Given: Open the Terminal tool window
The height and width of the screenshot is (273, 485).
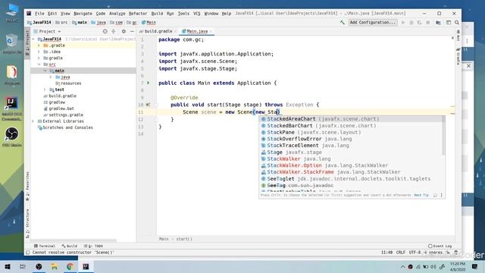Looking at the screenshot, I should (44, 246).
